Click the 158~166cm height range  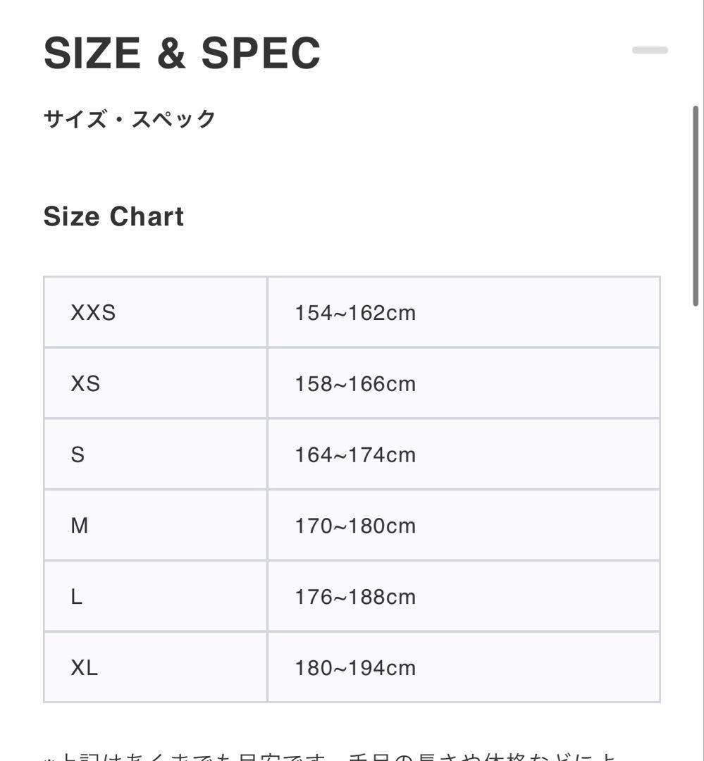355,383
